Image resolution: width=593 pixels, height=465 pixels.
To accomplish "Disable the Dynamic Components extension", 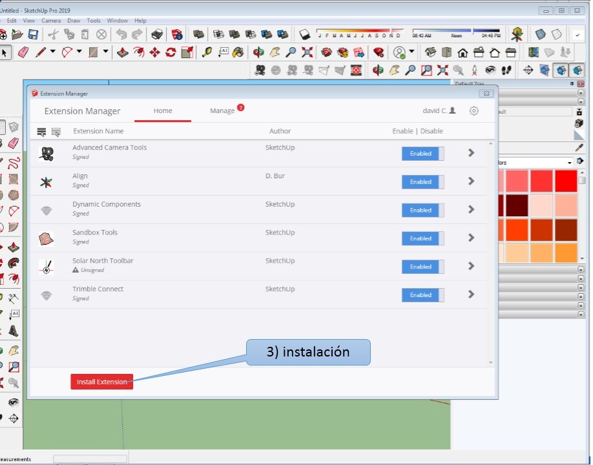I will tap(422, 210).
